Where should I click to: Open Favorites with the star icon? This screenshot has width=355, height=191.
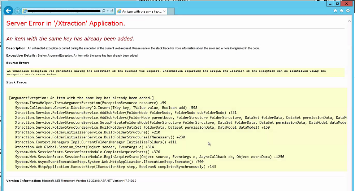[x=342, y=11]
